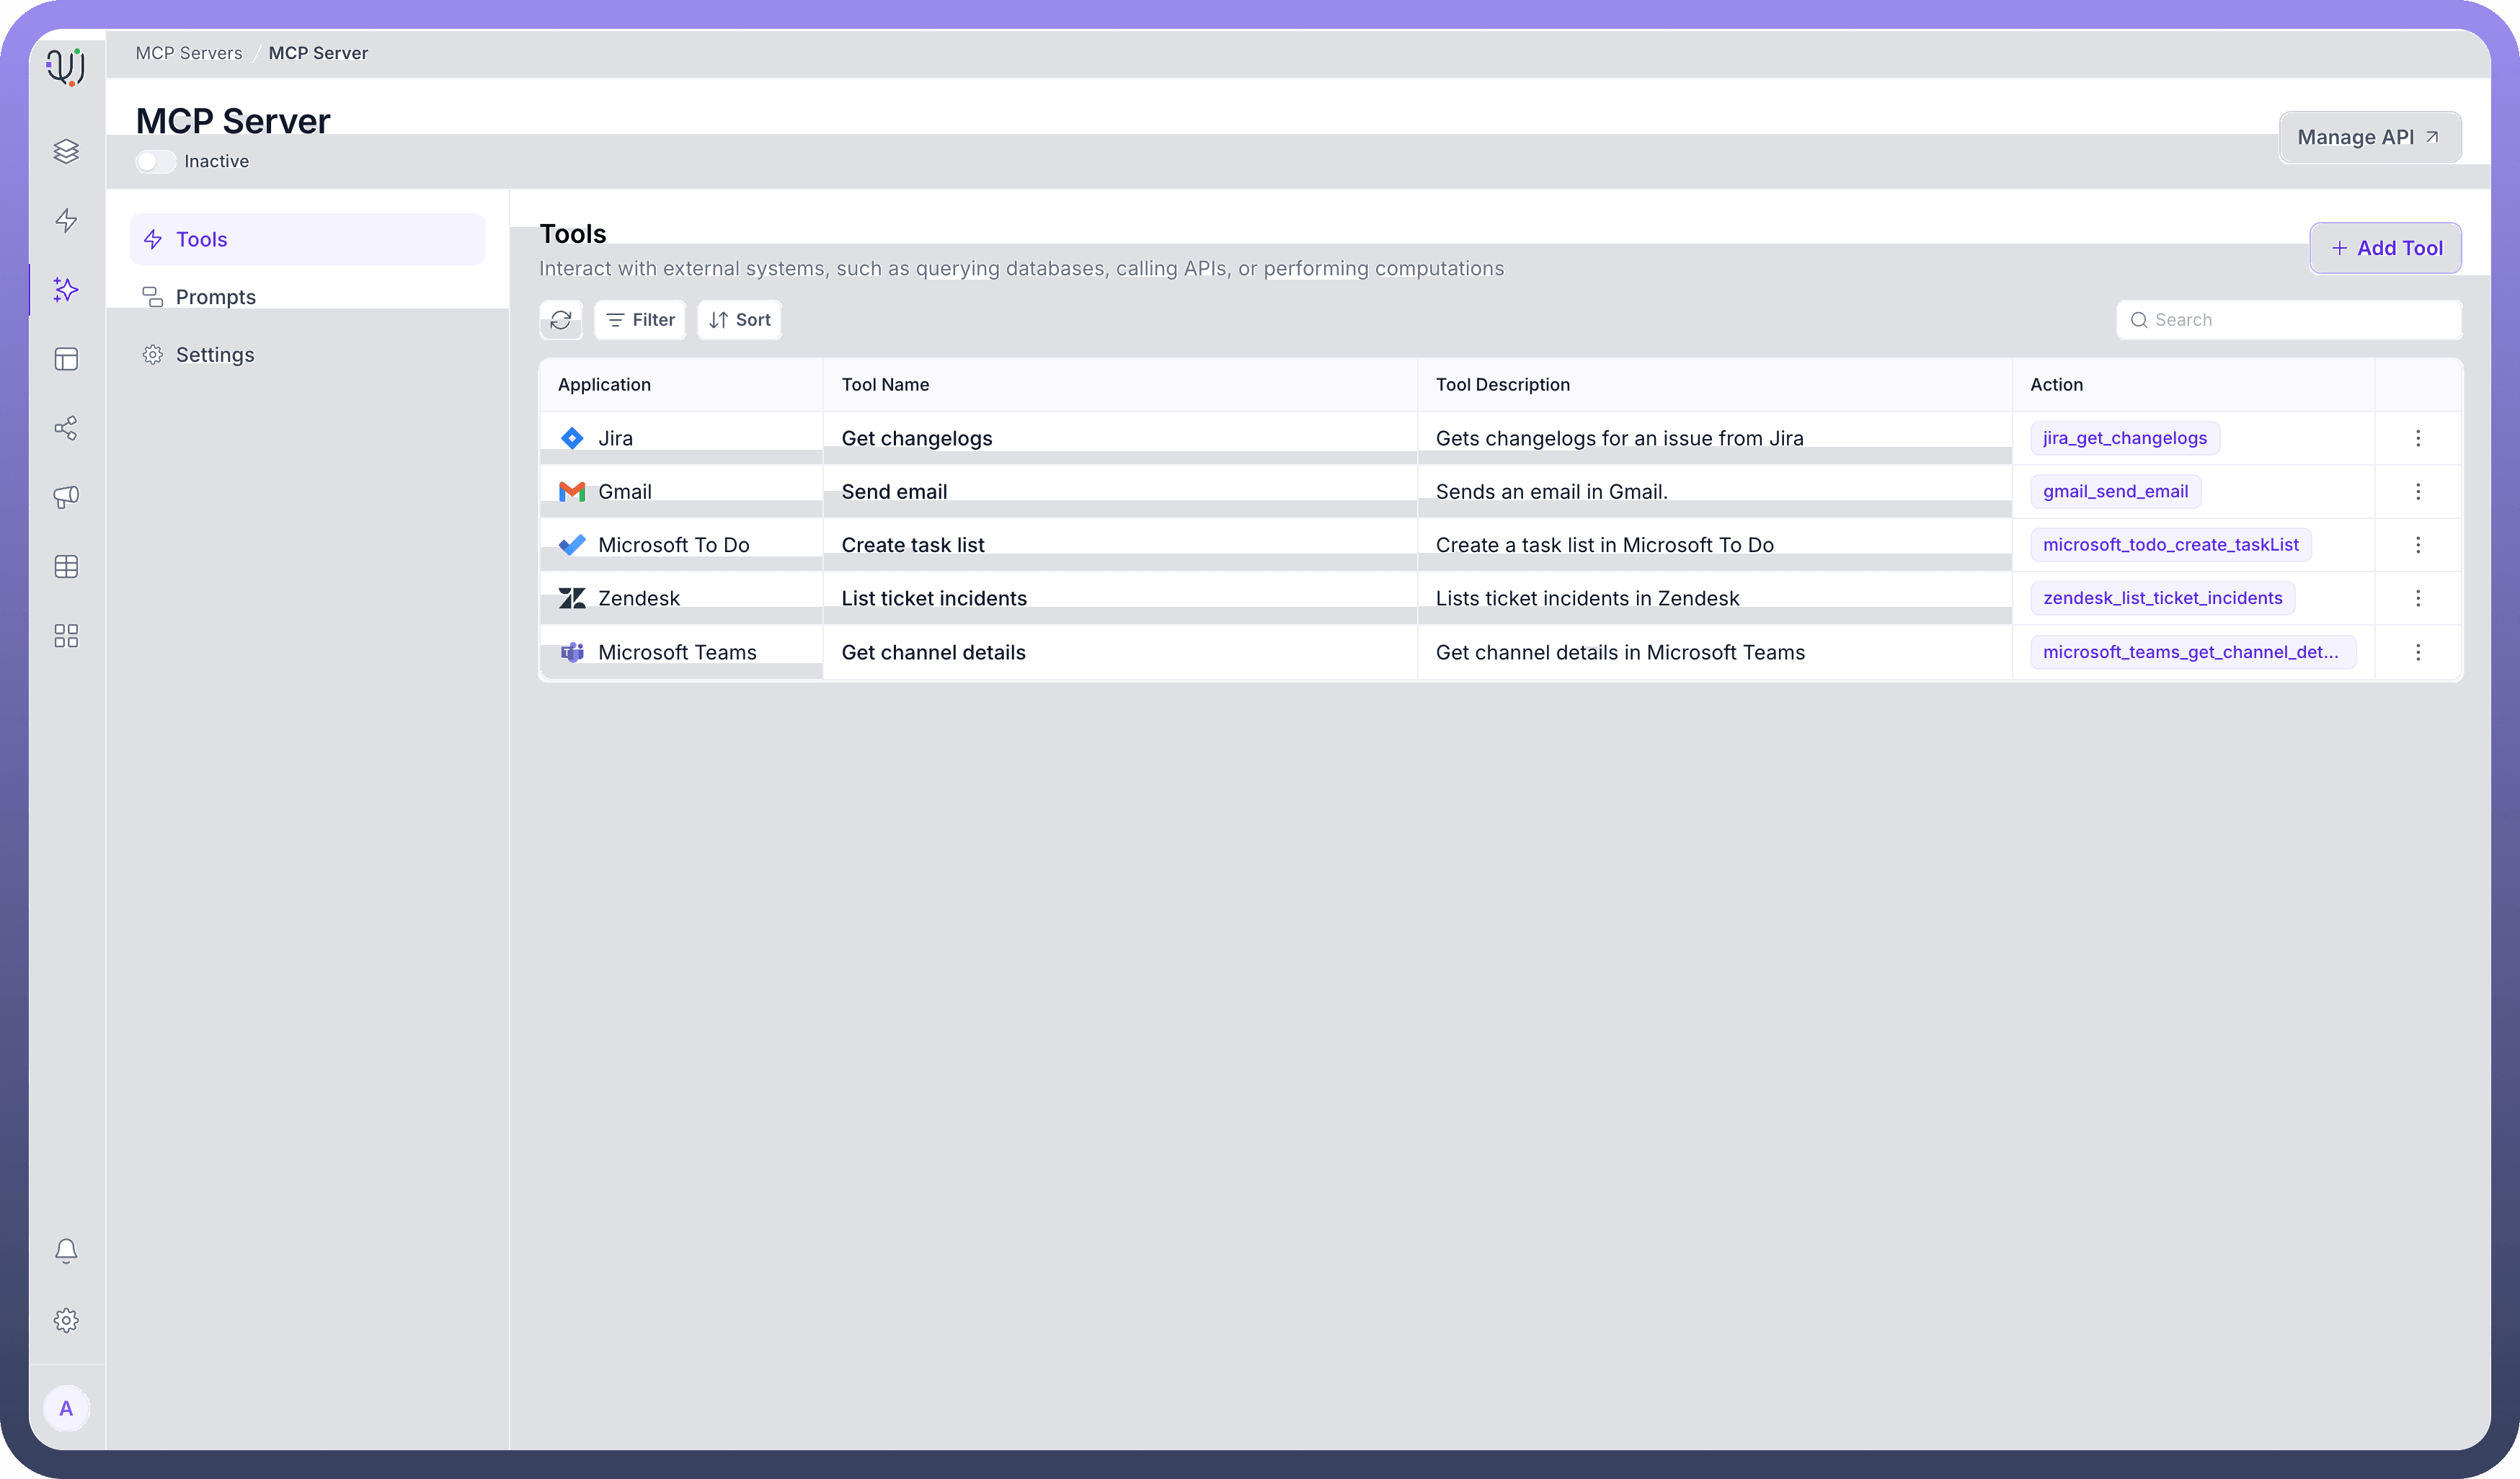2520x1479 pixels.
Task: Open the apps grid sidebar icon
Action: [66, 636]
